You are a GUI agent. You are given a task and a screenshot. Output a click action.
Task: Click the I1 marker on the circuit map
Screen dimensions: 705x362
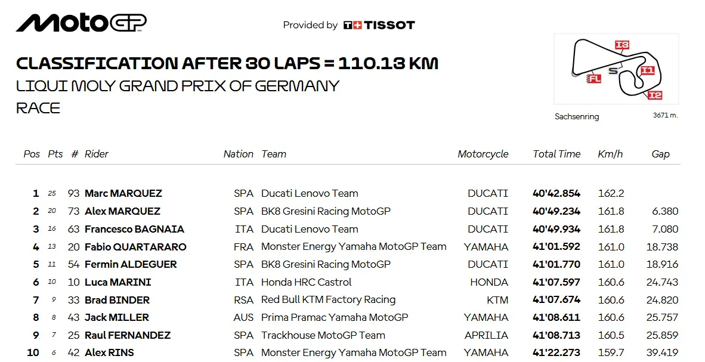click(648, 70)
